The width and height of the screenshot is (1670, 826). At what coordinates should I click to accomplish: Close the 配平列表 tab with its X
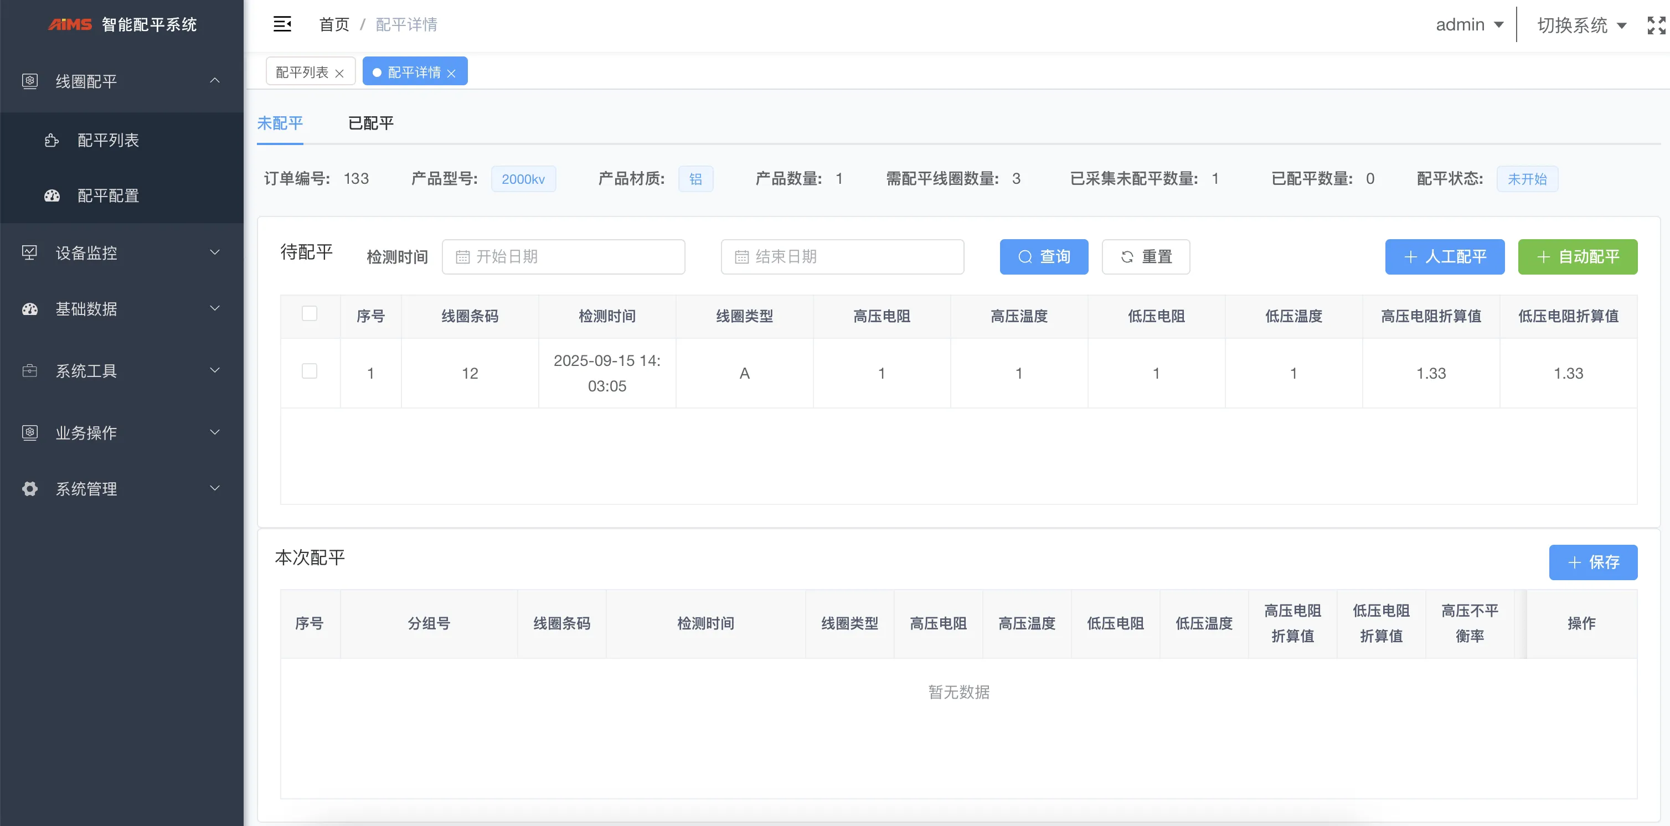point(339,73)
